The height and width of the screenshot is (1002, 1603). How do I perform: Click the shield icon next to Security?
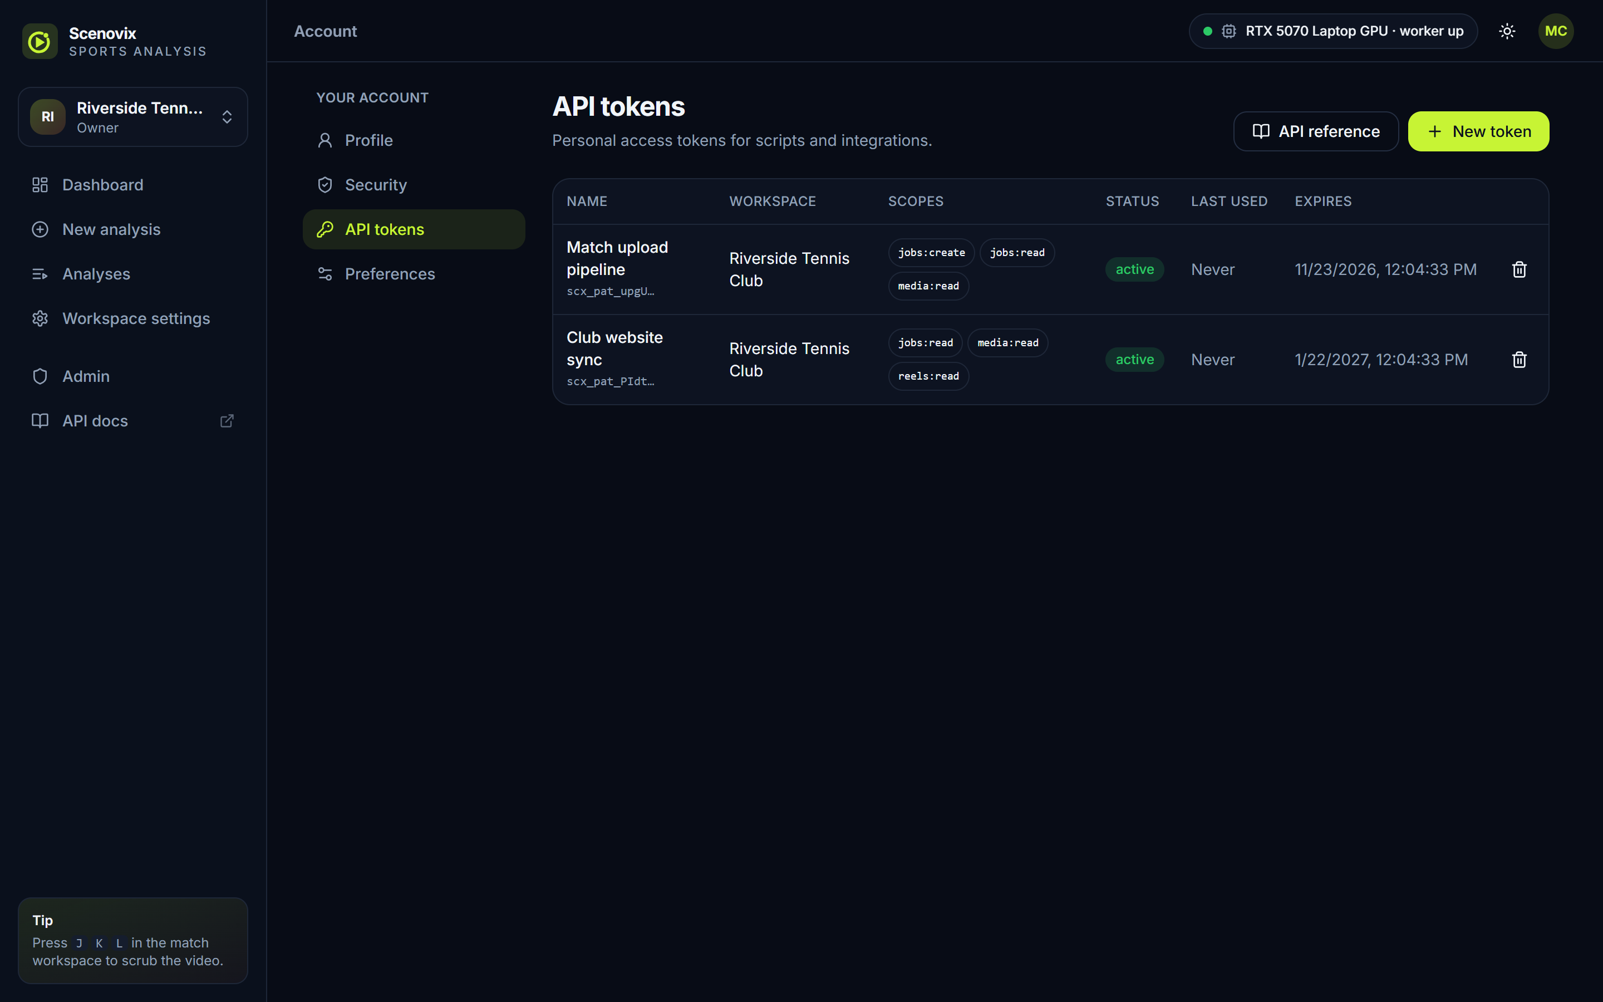(324, 185)
